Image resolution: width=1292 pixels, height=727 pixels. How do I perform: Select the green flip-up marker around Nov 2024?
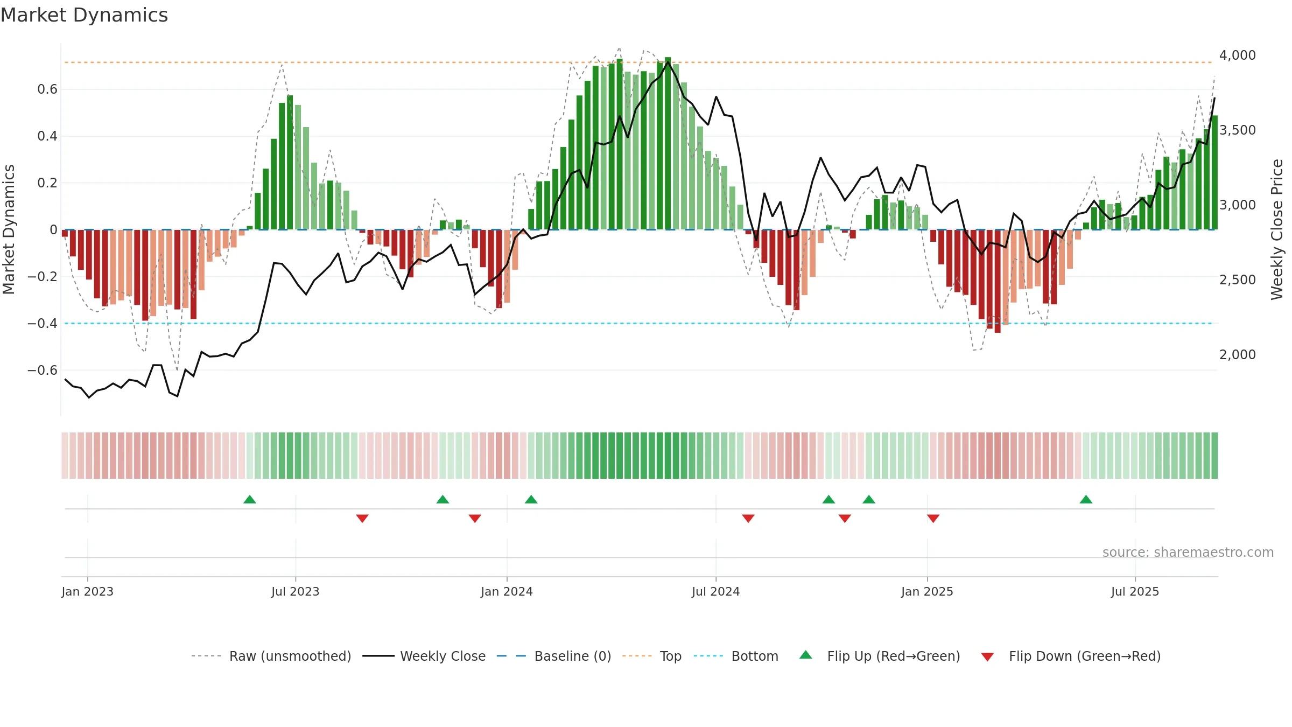click(869, 500)
